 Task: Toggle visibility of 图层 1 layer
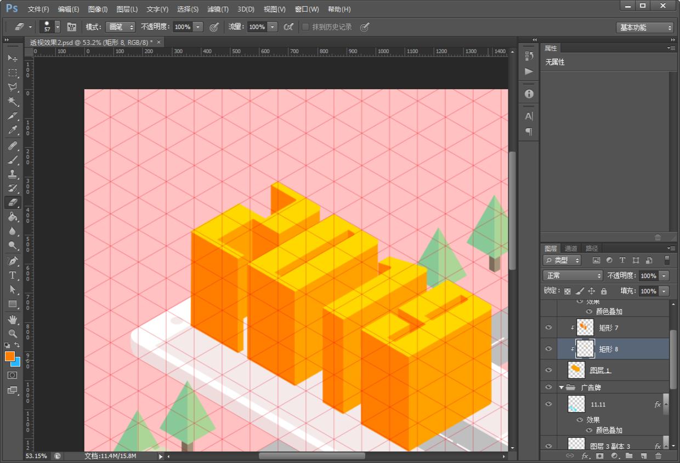click(548, 370)
